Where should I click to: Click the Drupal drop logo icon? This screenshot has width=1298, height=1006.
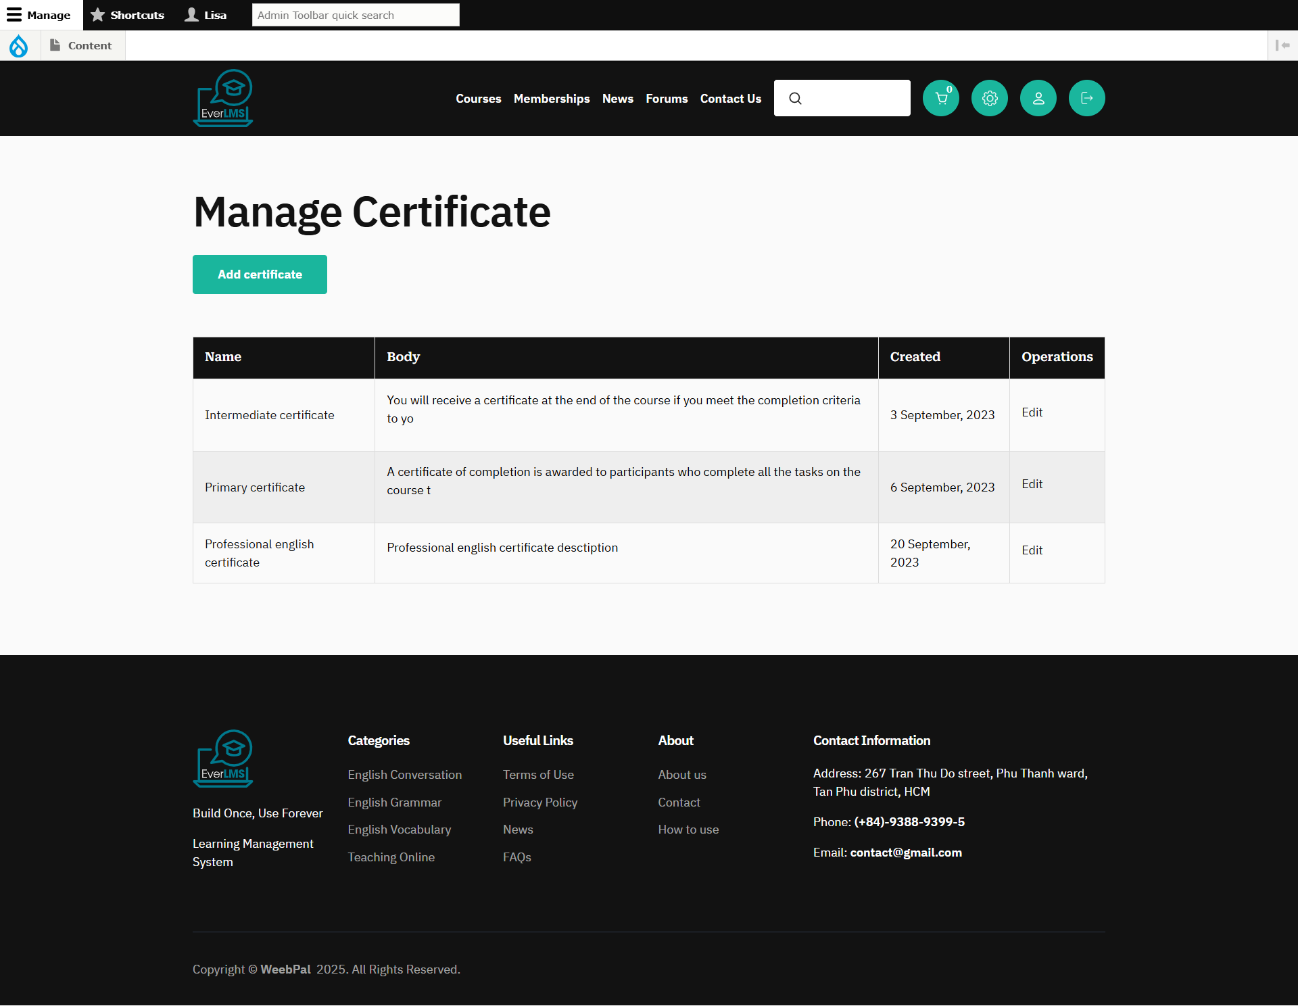pos(19,46)
